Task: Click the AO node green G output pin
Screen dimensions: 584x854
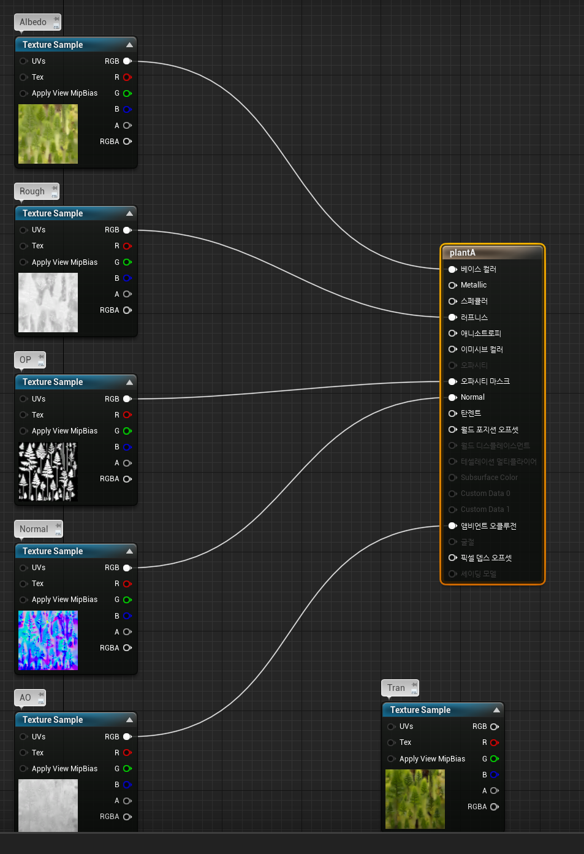Action: (127, 769)
